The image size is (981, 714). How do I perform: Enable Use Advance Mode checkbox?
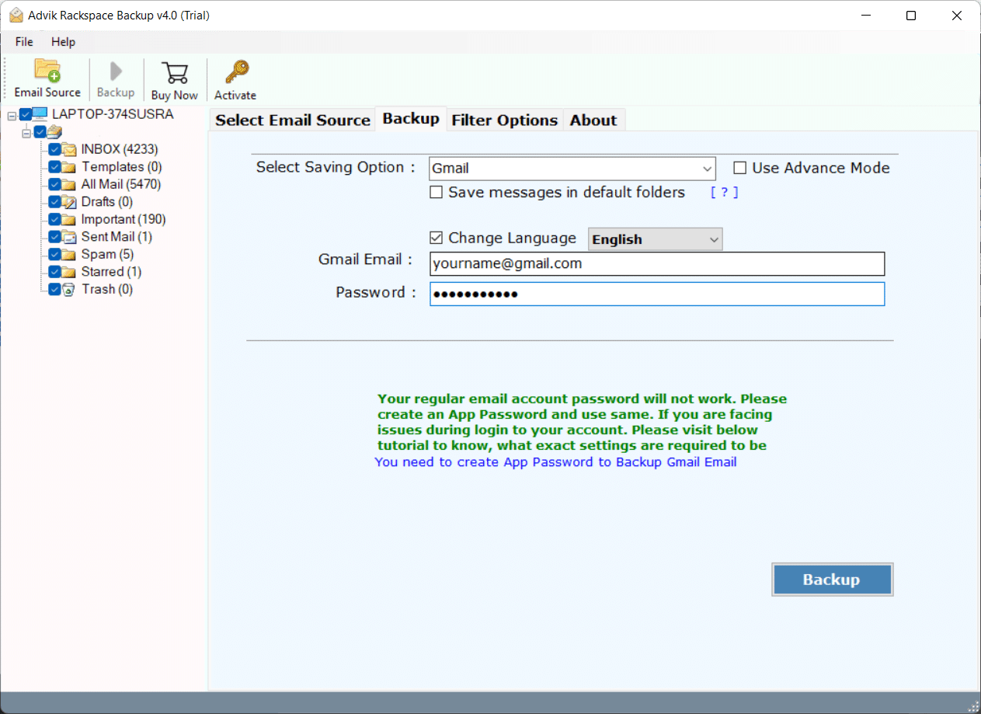[740, 168]
